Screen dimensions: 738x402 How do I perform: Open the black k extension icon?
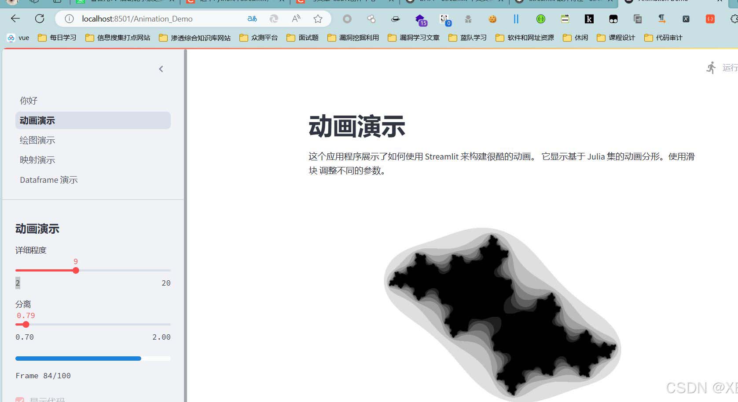pos(589,19)
